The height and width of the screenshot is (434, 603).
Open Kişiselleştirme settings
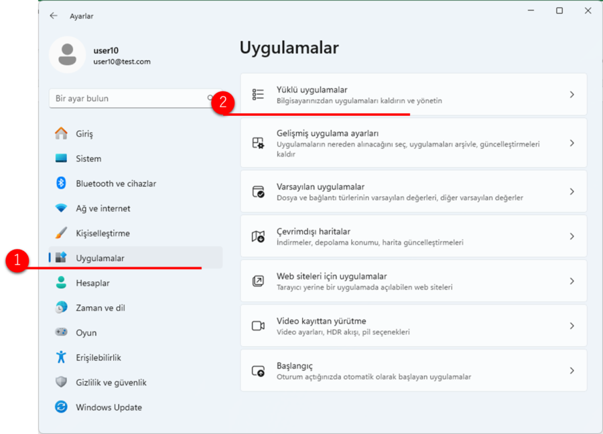(136, 233)
